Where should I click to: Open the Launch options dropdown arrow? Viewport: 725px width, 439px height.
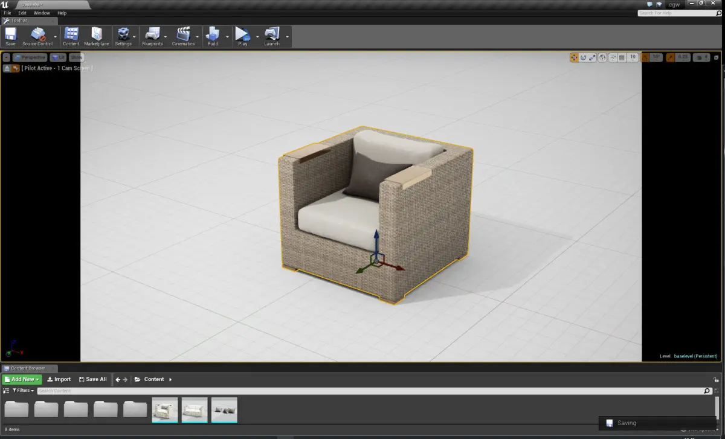click(x=286, y=37)
